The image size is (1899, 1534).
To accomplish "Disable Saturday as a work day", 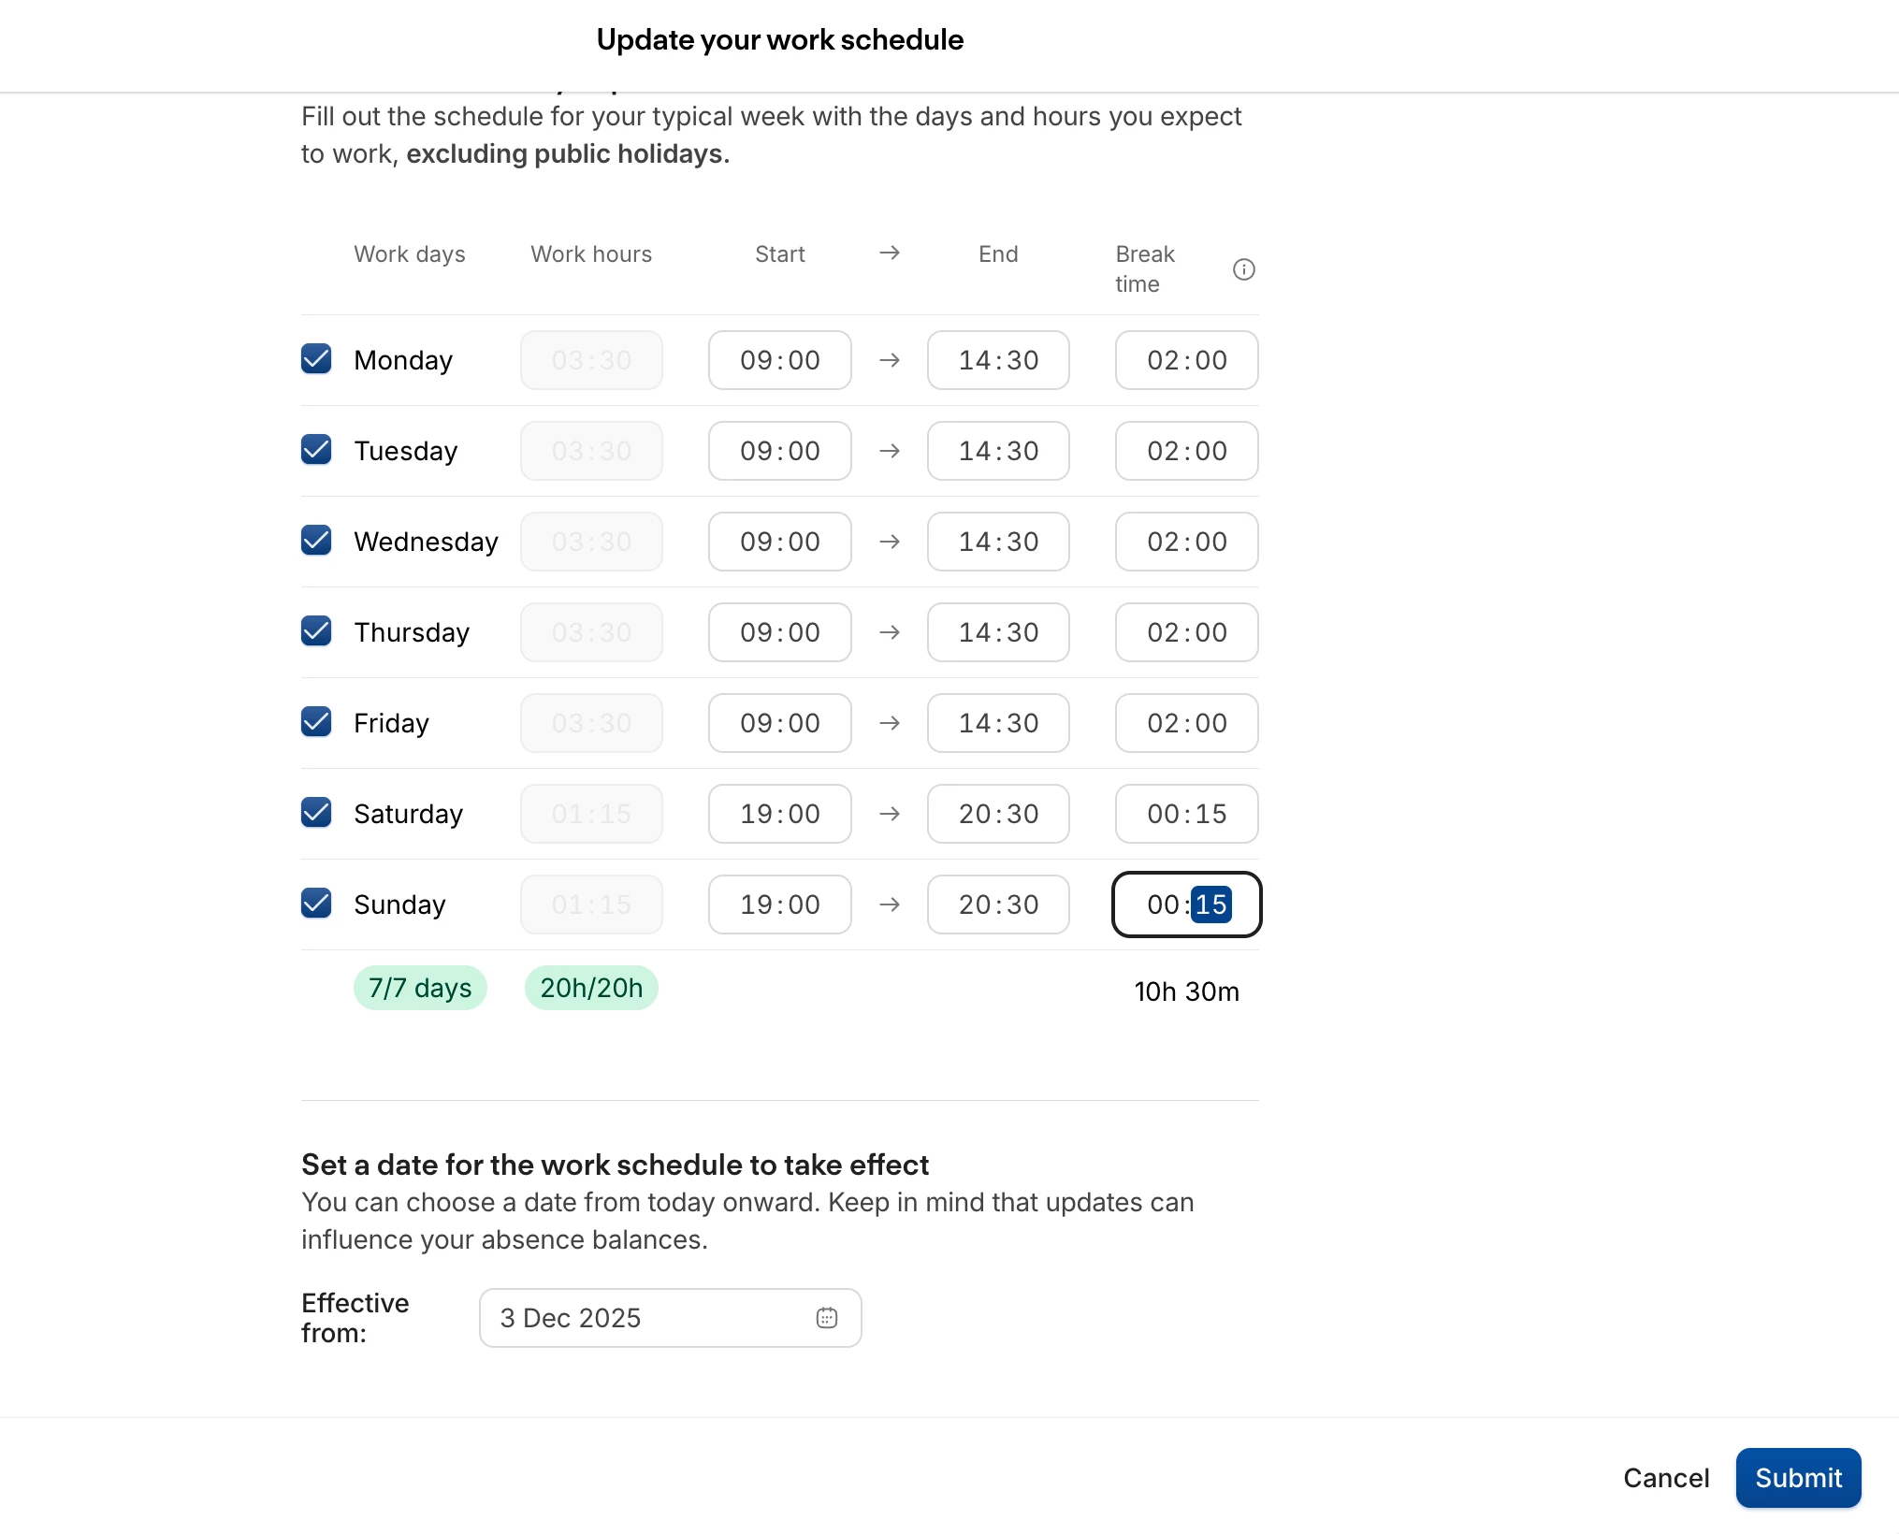I will click(x=316, y=813).
